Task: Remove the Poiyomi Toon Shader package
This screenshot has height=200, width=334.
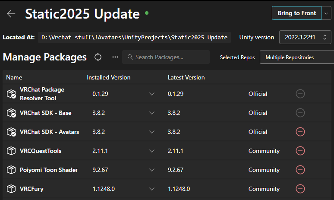Action: click(x=300, y=170)
